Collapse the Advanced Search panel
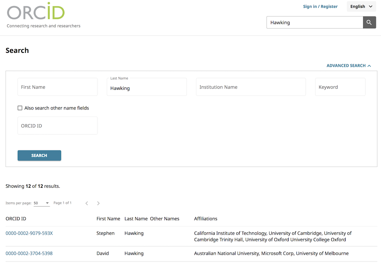Screen dimensions: 381x263 pyautogui.click(x=348, y=66)
